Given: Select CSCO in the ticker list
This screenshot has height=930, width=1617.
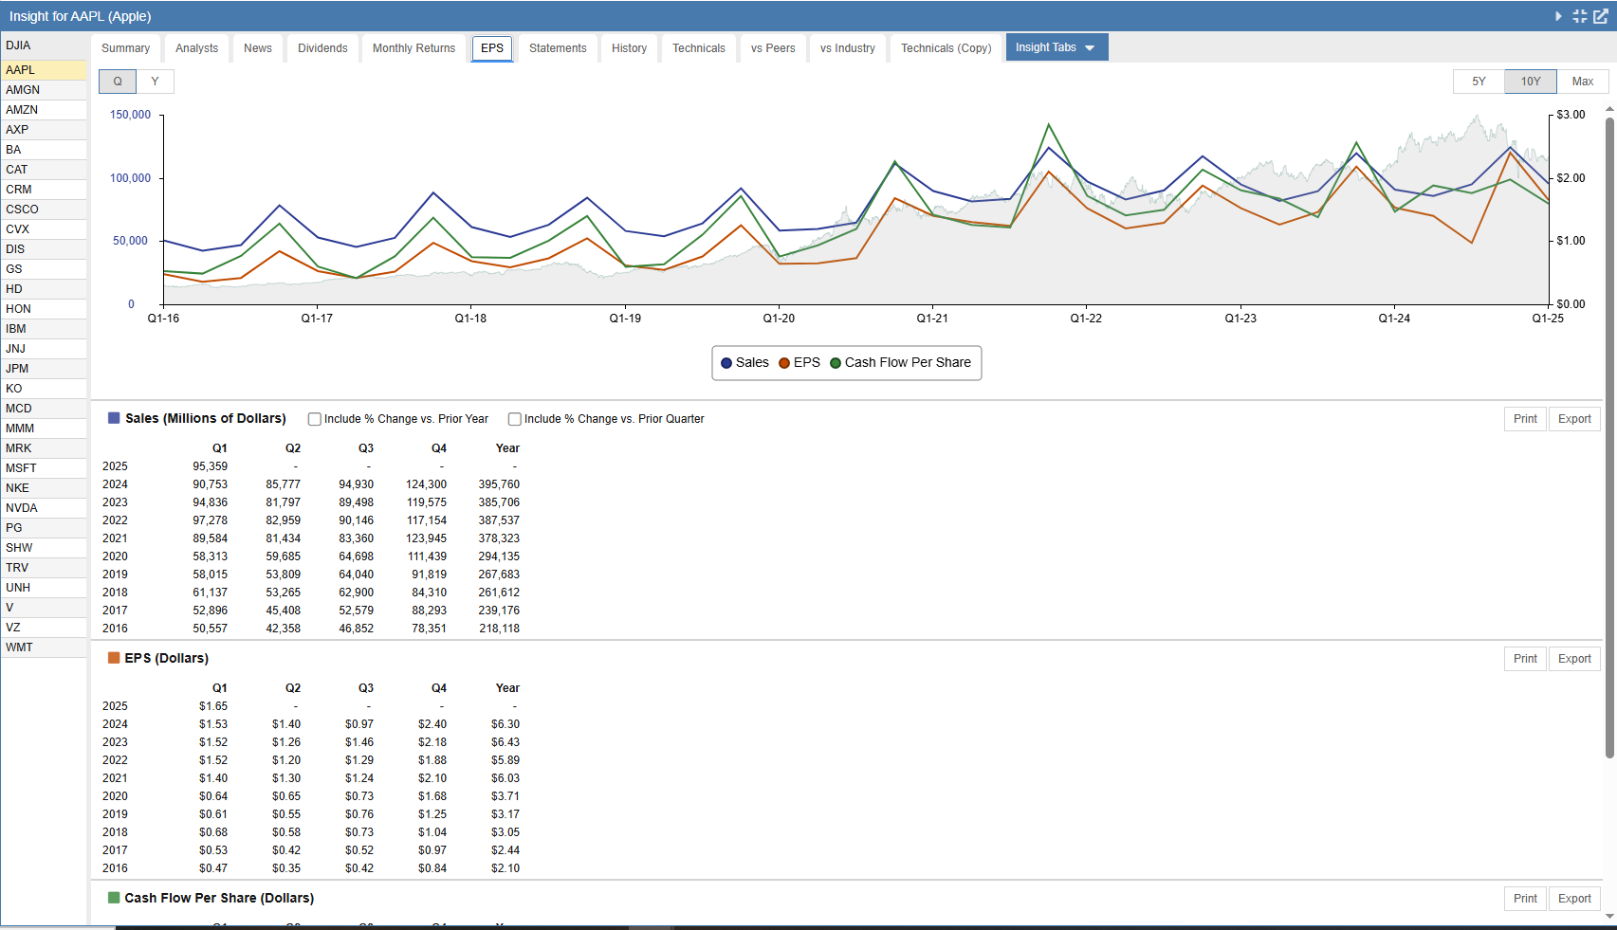Looking at the screenshot, I should [44, 210].
